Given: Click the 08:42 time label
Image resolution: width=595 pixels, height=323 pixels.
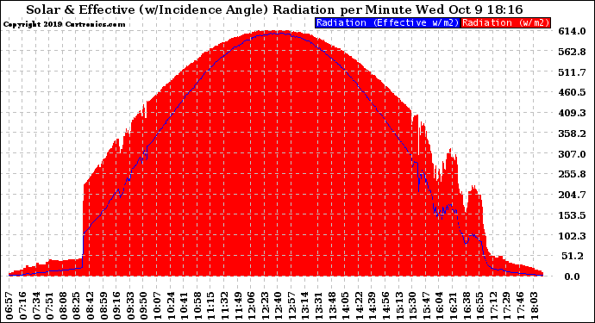Looking at the screenshot, I should (x=91, y=306).
